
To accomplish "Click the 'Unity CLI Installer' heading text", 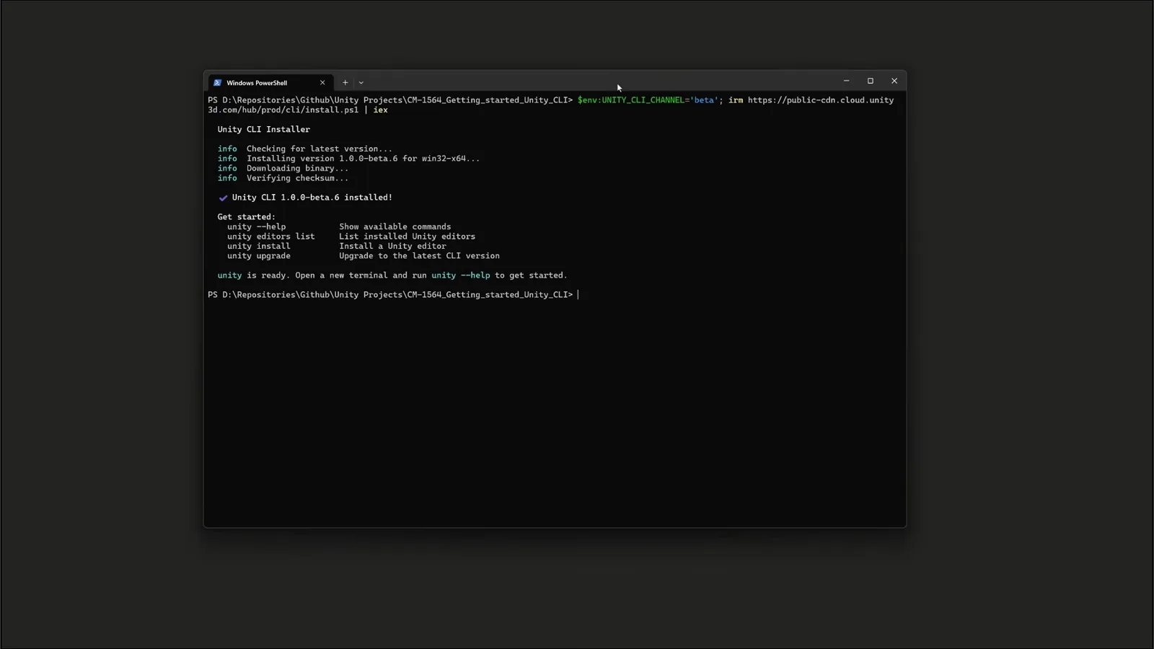I will (x=264, y=129).
